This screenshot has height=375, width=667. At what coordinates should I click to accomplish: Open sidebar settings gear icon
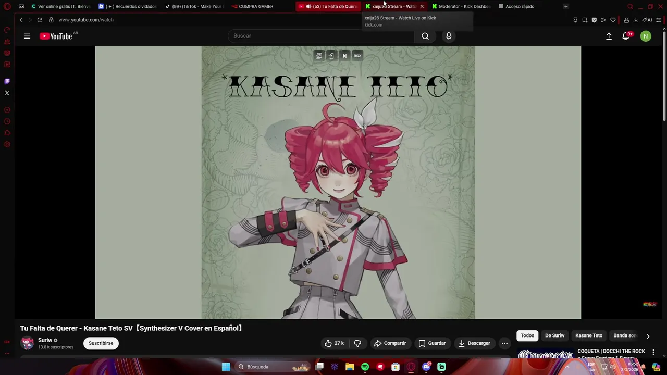coord(7,144)
